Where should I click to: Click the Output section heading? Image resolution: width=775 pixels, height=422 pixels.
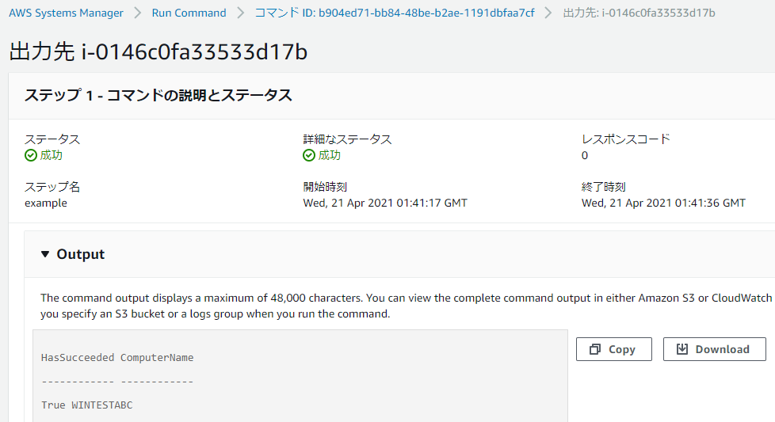[81, 254]
